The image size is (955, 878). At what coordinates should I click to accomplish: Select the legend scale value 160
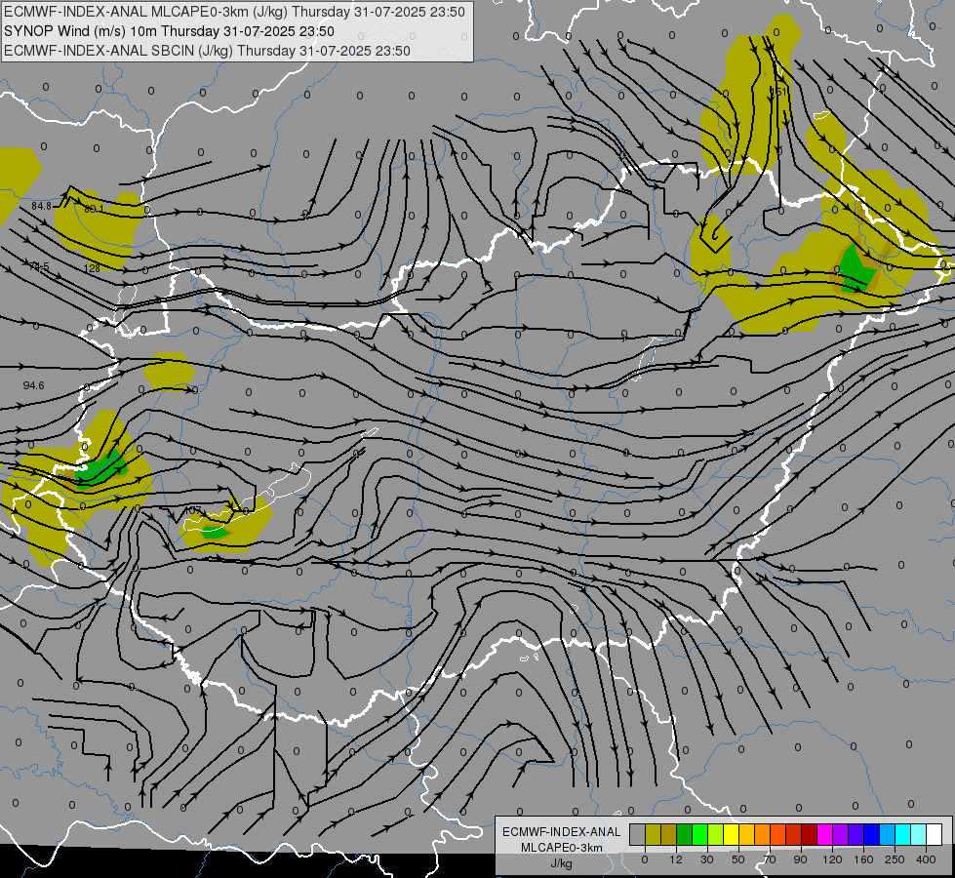click(863, 859)
